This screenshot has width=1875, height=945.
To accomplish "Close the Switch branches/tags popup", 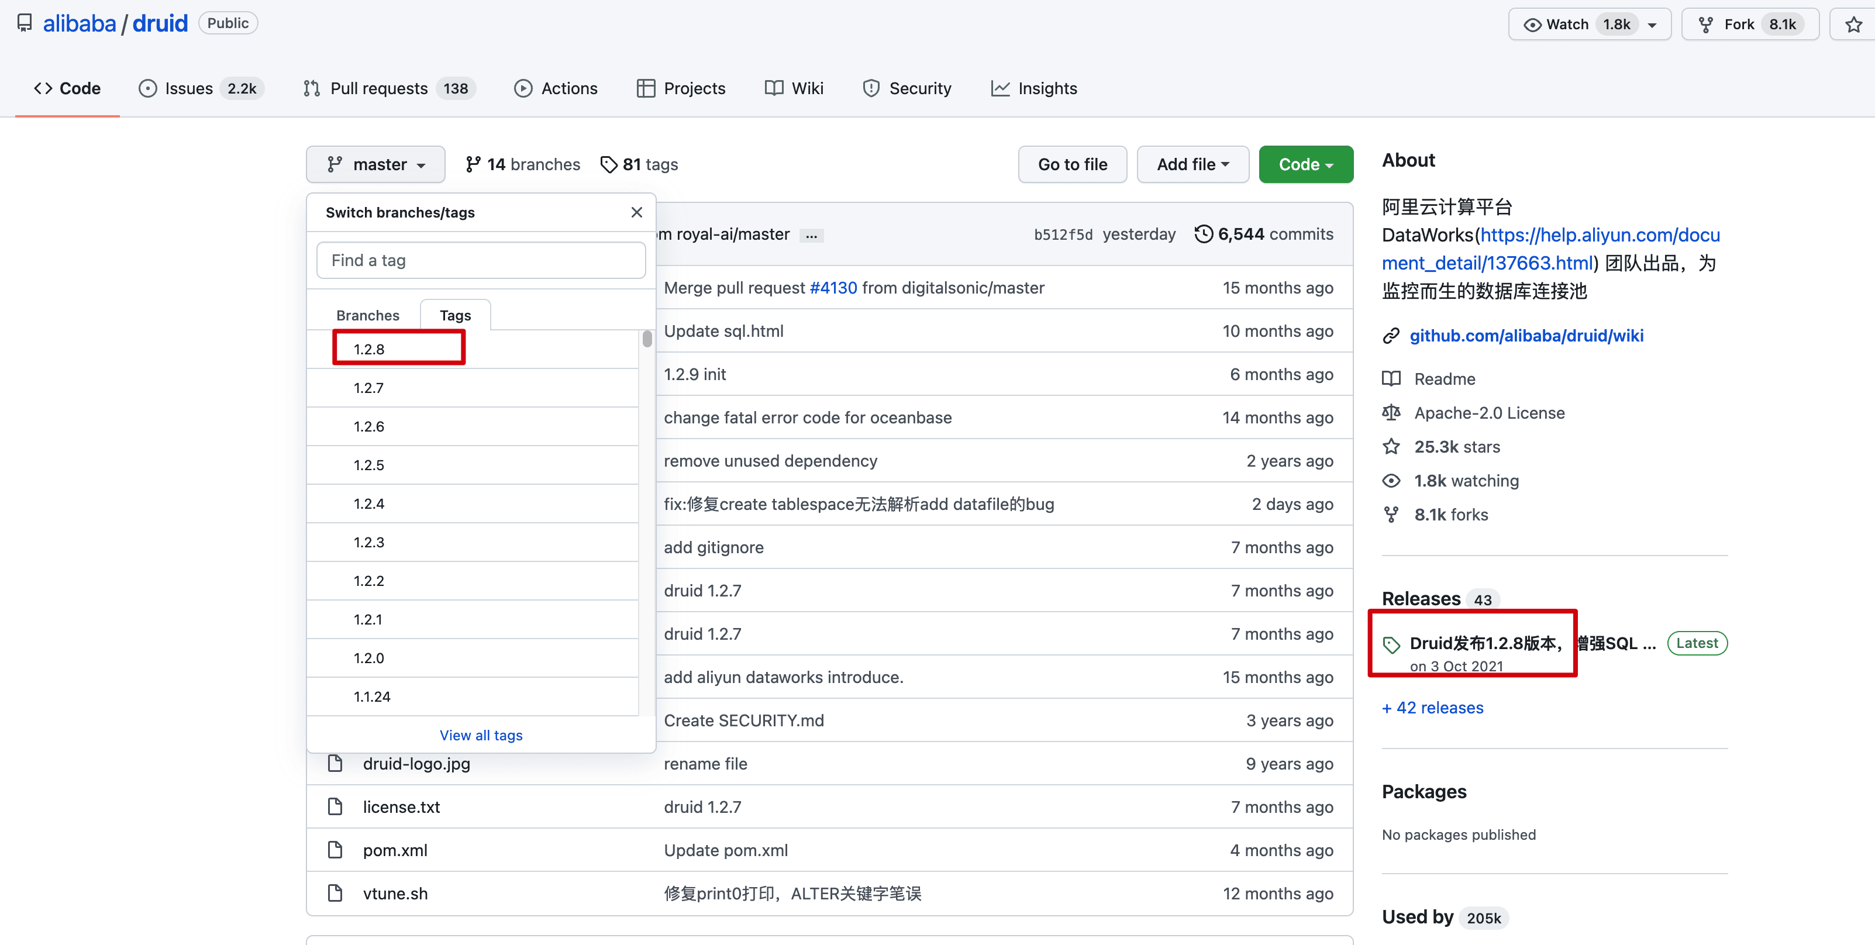I will (x=636, y=212).
